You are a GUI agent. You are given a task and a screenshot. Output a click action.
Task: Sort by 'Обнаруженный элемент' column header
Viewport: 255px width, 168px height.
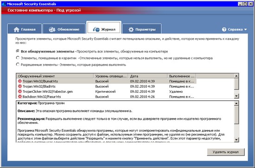tap(55, 76)
